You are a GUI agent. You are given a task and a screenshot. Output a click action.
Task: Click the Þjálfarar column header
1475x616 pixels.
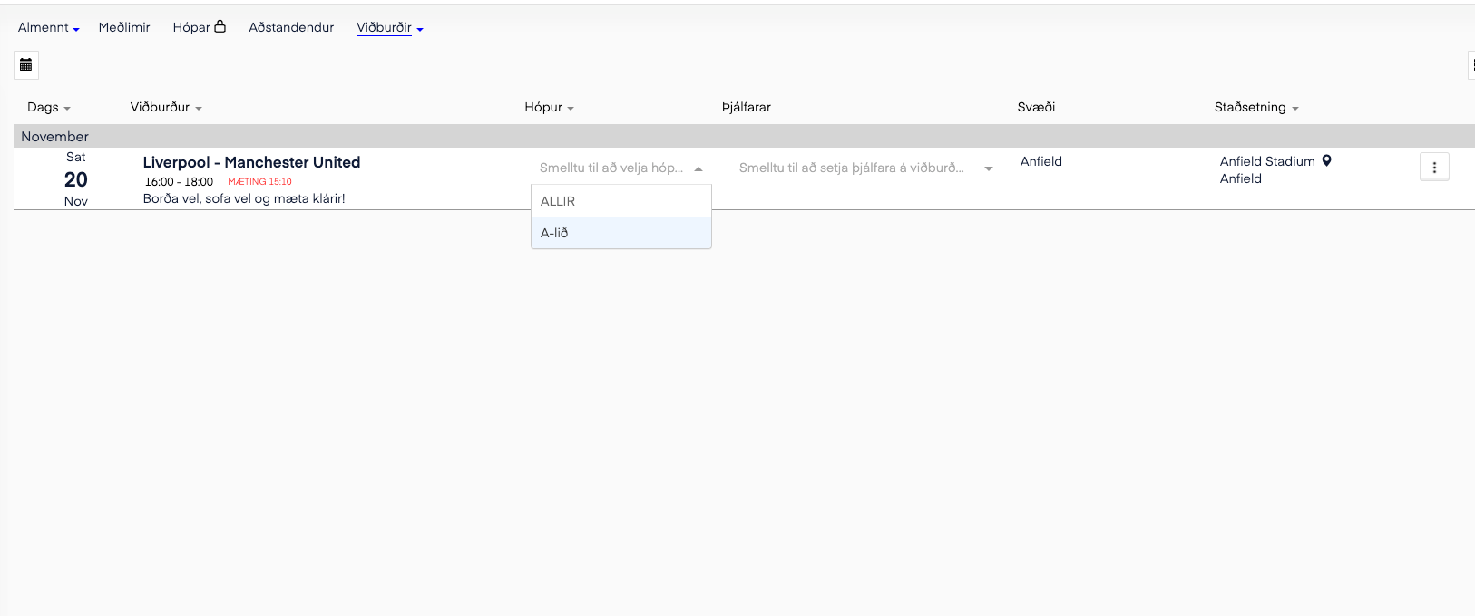pos(747,107)
